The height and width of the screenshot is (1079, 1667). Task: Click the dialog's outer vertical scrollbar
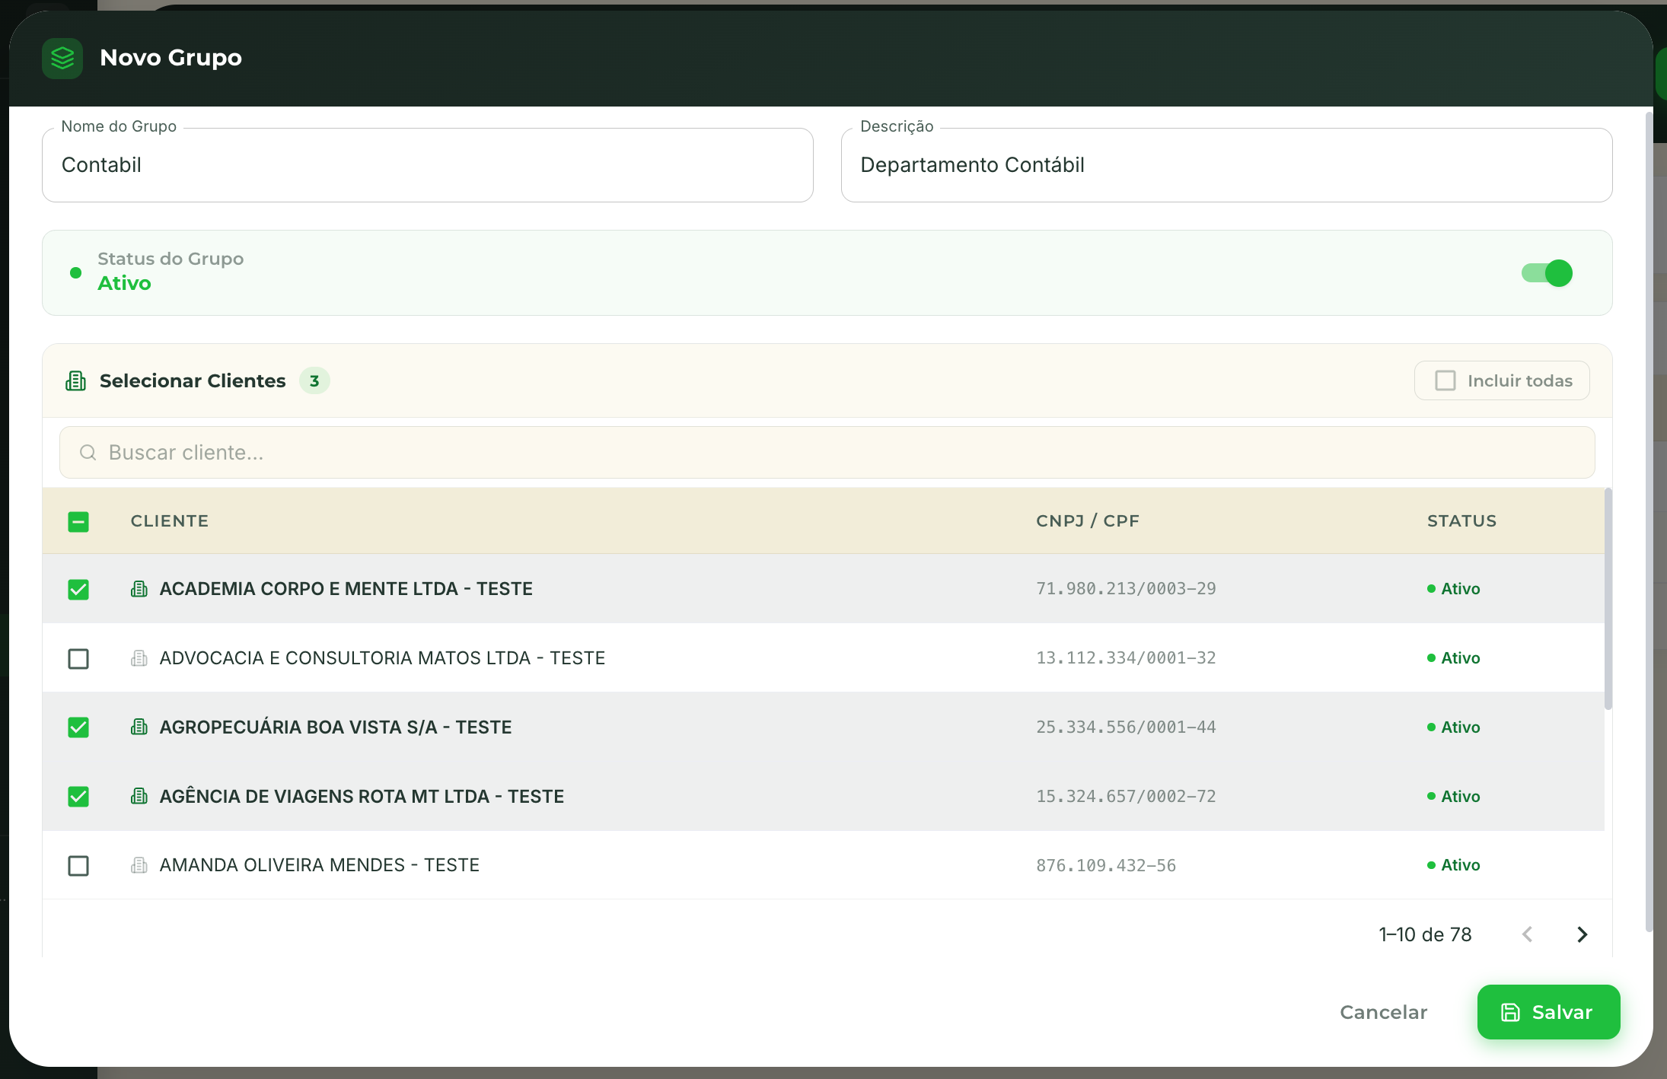[1649, 522]
